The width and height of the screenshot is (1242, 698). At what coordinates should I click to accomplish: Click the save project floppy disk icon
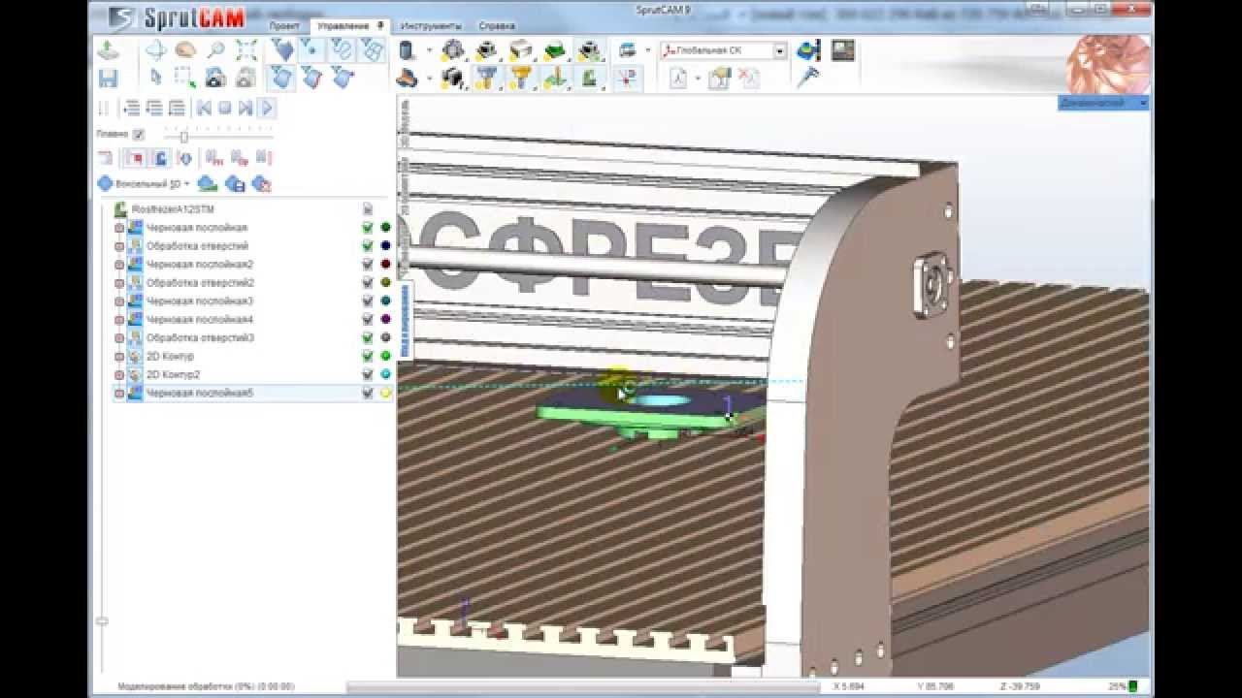[x=108, y=79]
